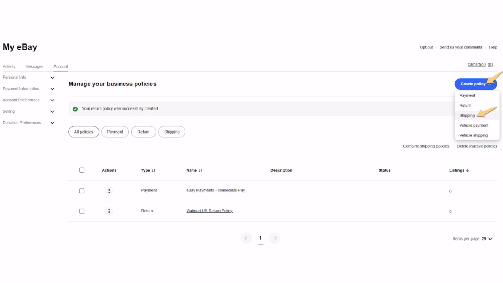This screenshot has height=283, width=503.
Task: Check the Walmart US Return Policy checkbox
Action: (x=82, y=211)
